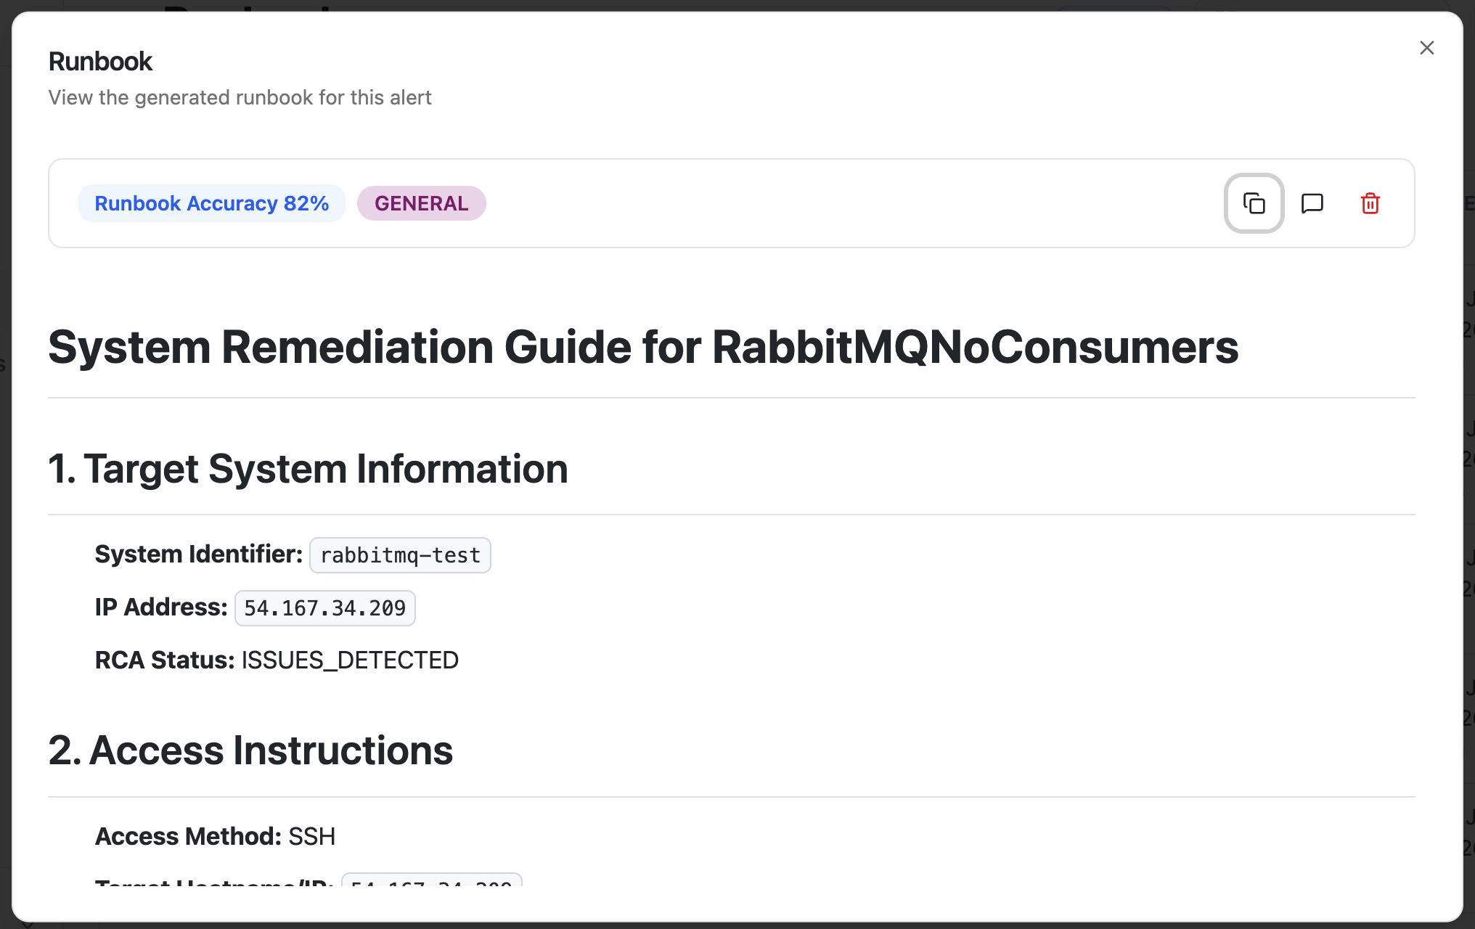This screenshot has width=1475, height=929.
Task: Click the partially visible Target Hostname IP chip
Action: click(x=431, y=881)
